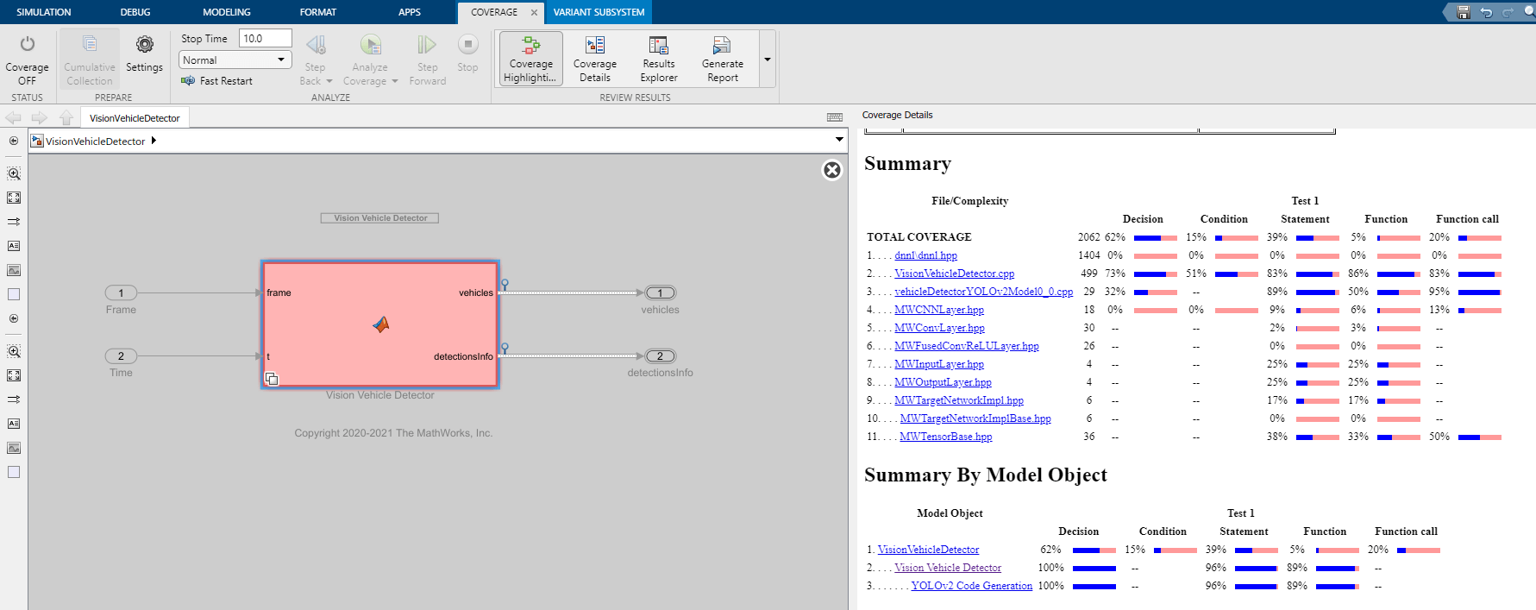Screen dimensions: 1536x610
Task: Select the VisionVehicleDetector model tab
Action: pyautogui.click(x=135, y=118)
